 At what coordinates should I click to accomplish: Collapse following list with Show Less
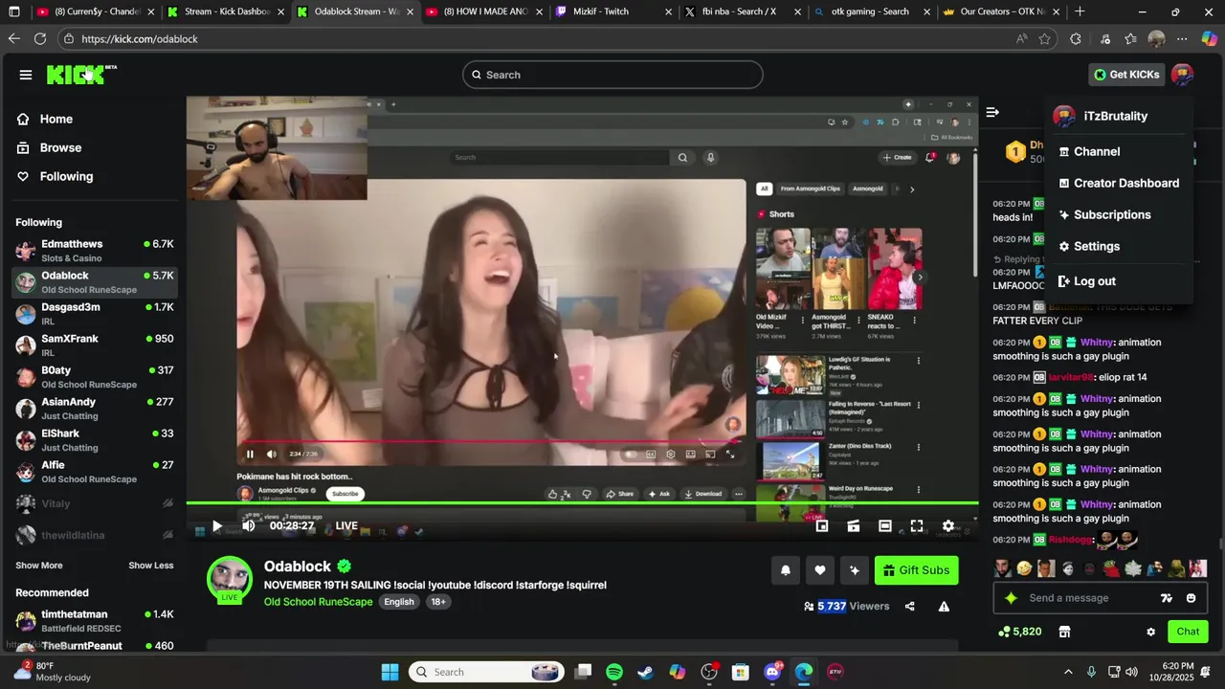click(151, 566)
